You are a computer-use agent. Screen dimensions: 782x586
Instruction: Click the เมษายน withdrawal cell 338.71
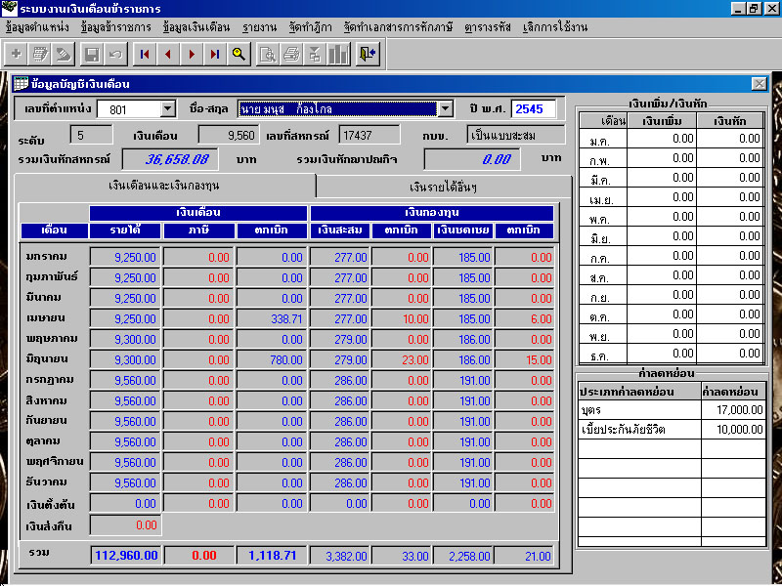click(x=272, y=319)
